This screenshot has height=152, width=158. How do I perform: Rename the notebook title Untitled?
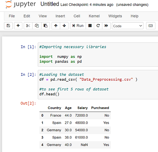point(50,4)
